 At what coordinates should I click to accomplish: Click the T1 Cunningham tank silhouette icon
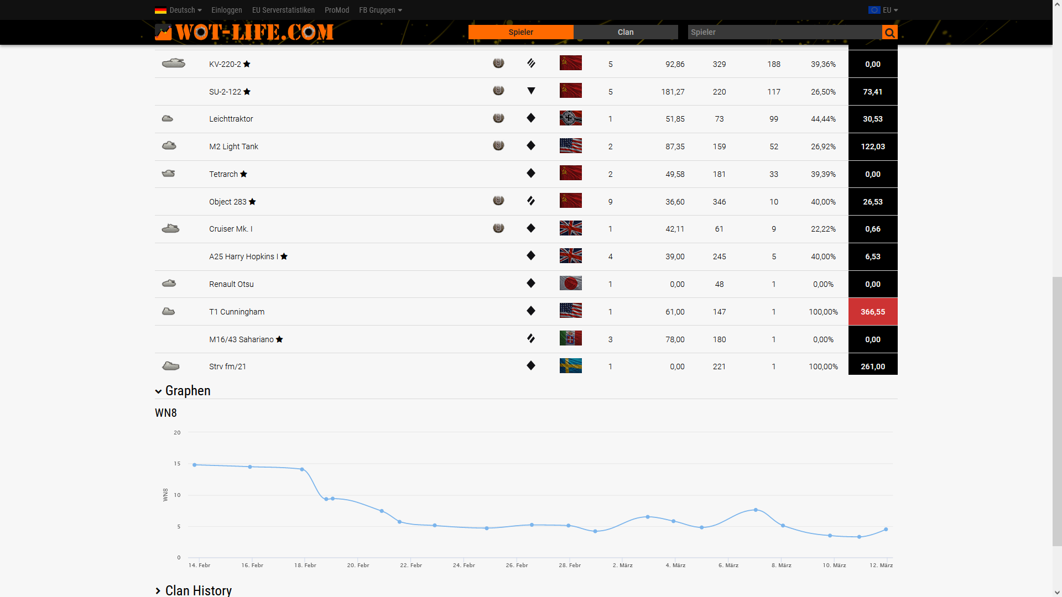click(169, 312)
